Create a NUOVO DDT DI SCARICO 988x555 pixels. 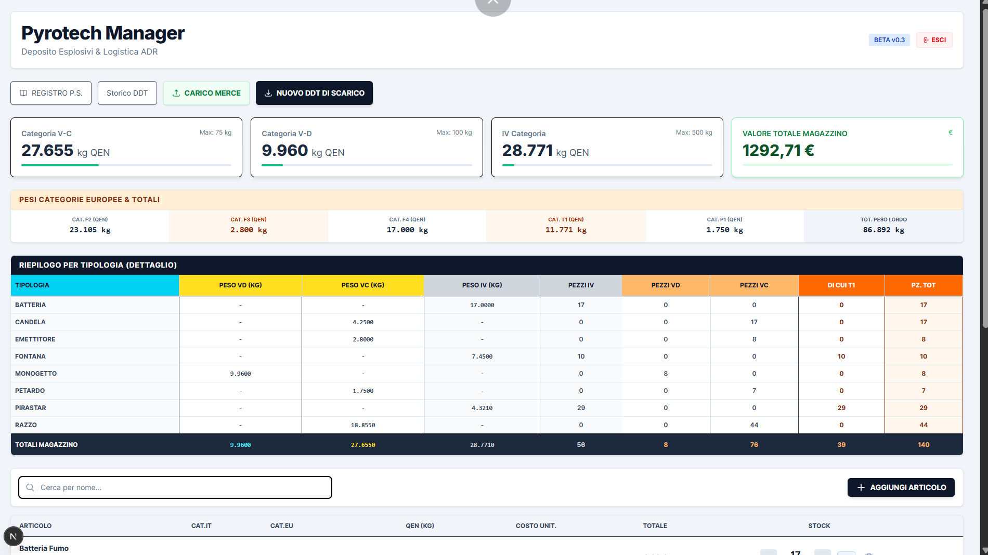[314, 93]
